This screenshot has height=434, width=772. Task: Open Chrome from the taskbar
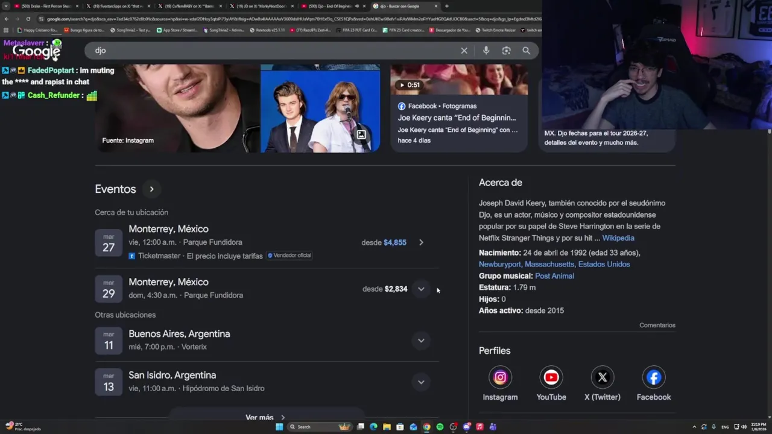pos(426,427)
